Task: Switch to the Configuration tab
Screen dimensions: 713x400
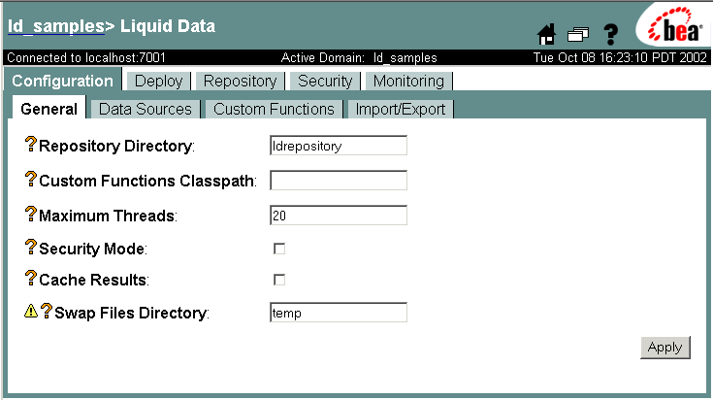Action: [62, 81]
